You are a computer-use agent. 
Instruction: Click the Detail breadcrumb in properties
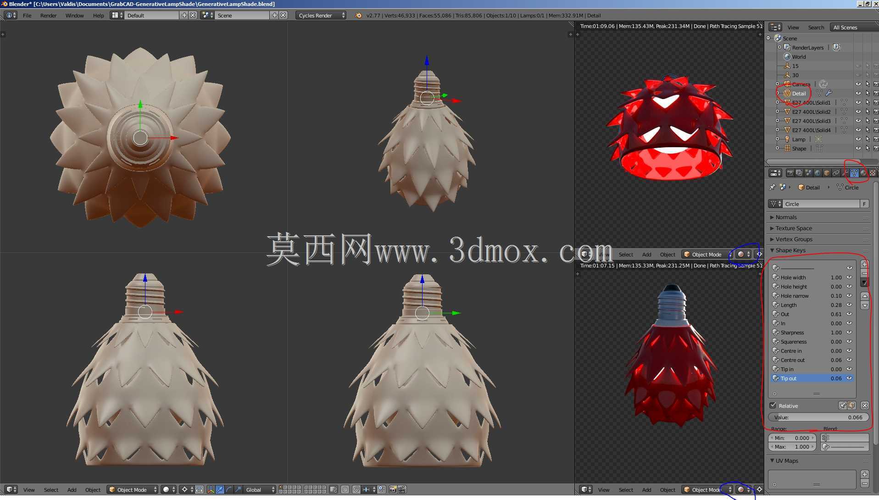[809, 187]
